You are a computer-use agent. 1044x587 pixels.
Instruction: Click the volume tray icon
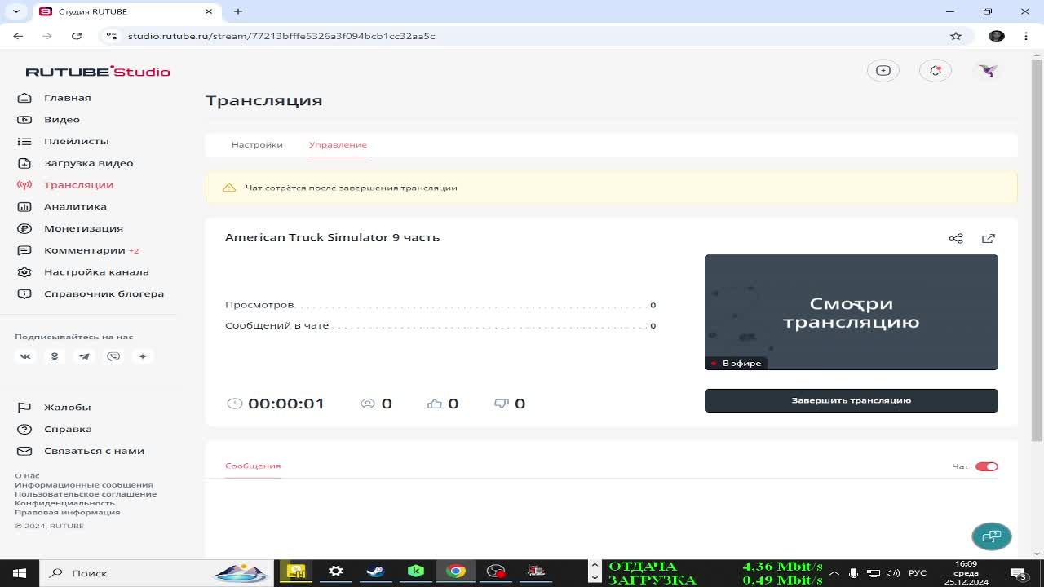pos(893,573)
